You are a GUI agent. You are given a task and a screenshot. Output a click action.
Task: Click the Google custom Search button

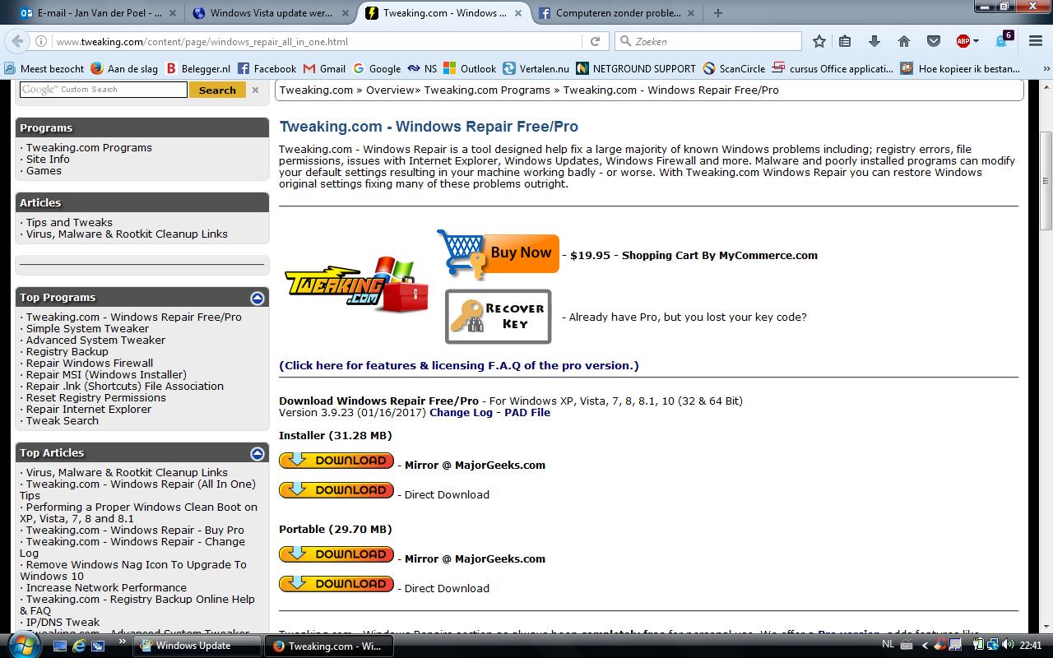click(x=217, y=90)
